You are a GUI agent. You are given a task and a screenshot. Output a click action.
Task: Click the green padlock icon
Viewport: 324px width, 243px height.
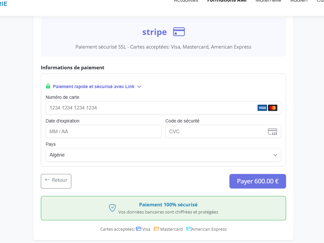point(48,86)
